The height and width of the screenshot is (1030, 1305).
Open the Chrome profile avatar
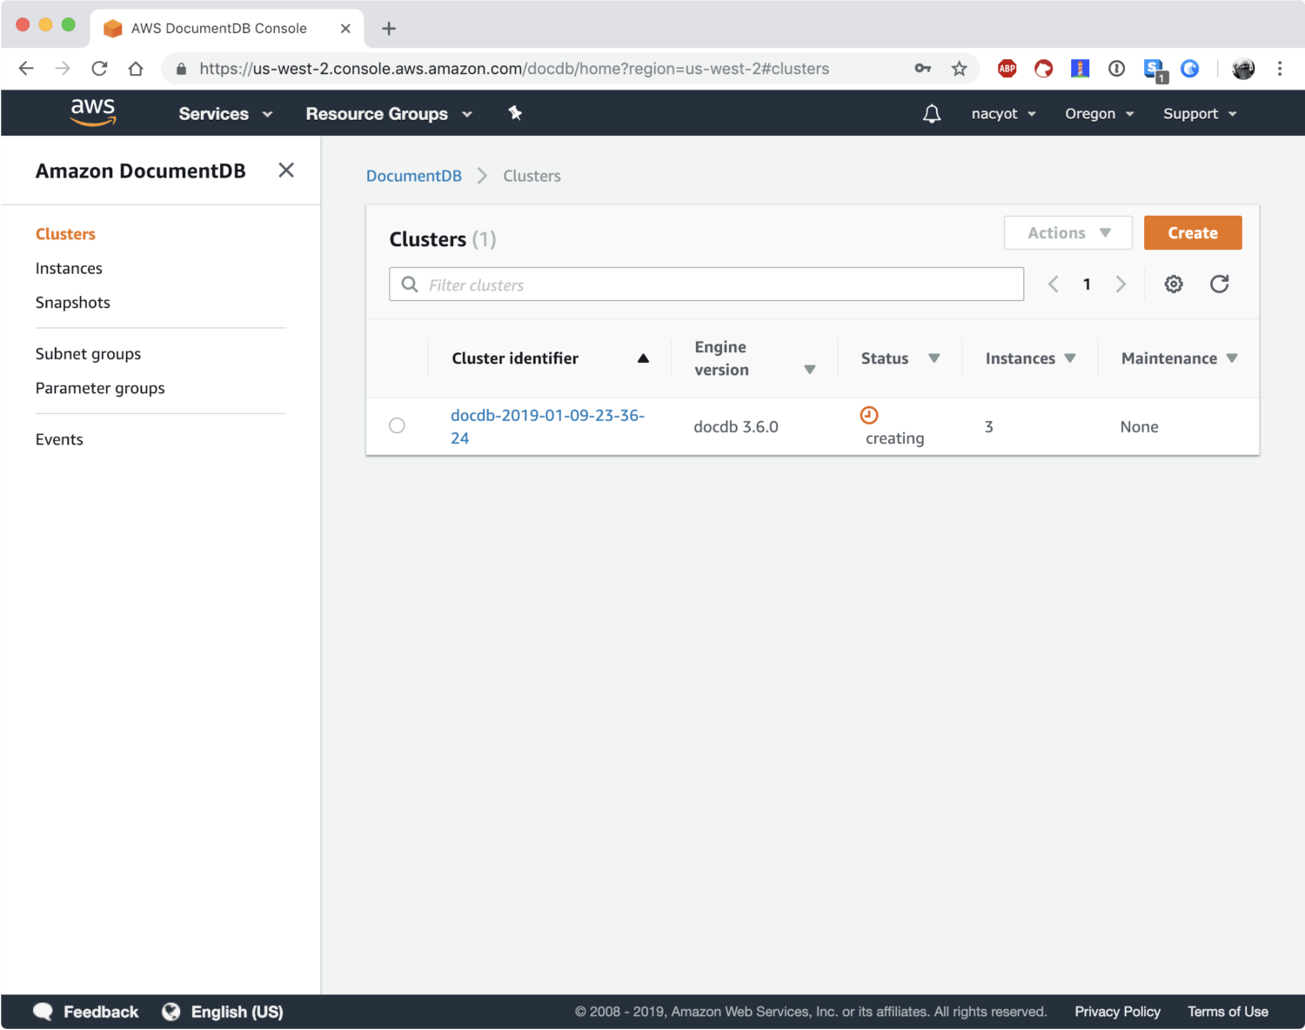pyautogui.click(x=1243, y=69)
